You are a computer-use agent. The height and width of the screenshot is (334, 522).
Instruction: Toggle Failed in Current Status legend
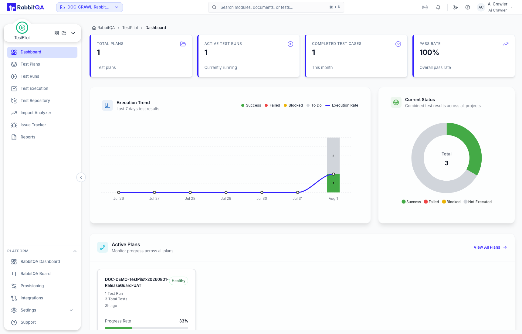[431, 202]
